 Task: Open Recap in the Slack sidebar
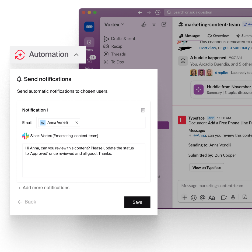pos(113,46)
